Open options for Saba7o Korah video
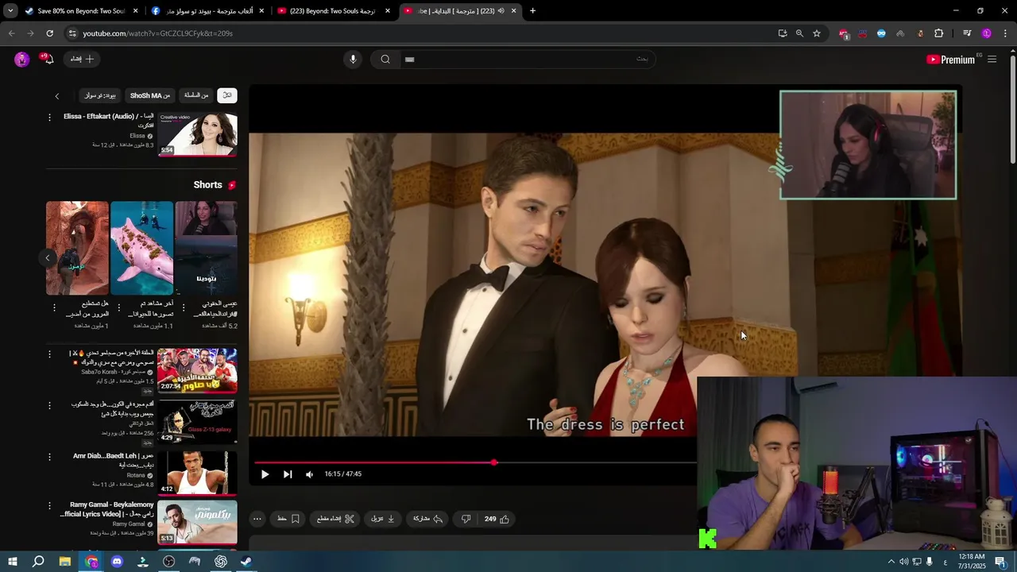This screenshot has height=572, width=1017. tap(49, 354)
